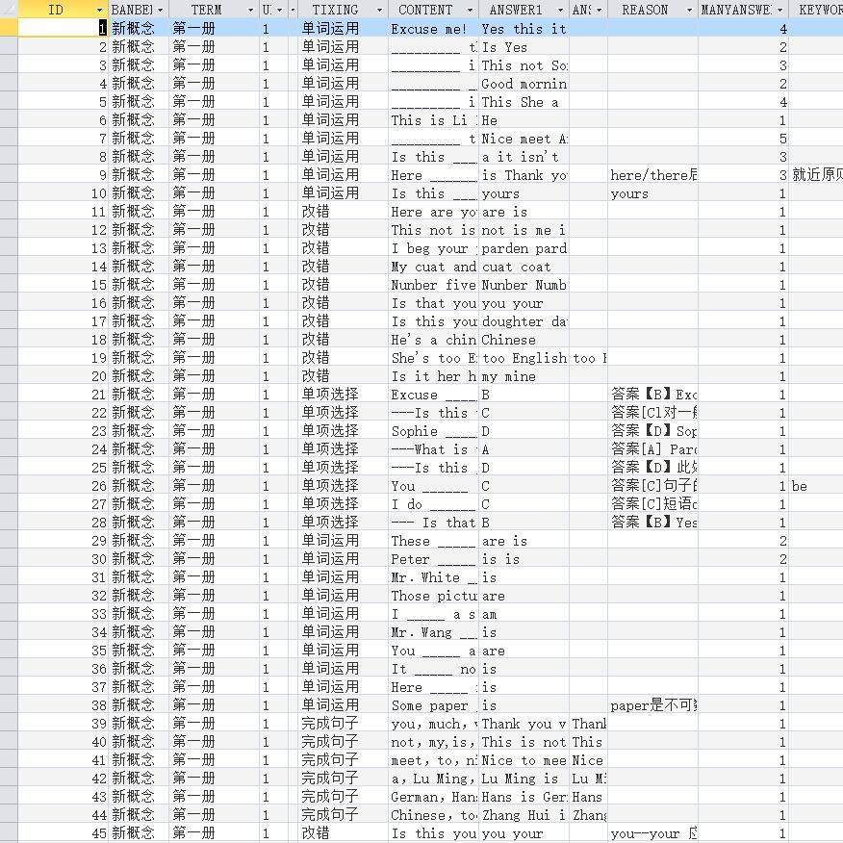843x843 pixels.
Task: Click the CONTENT cell 'meet, to, n' in row 41
Action: (x=433, y=759)
